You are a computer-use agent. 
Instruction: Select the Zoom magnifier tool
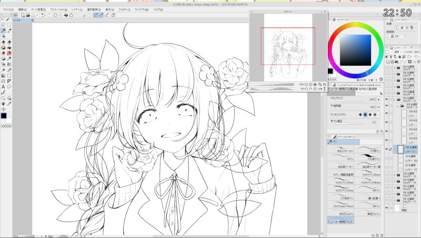point(4,98)
